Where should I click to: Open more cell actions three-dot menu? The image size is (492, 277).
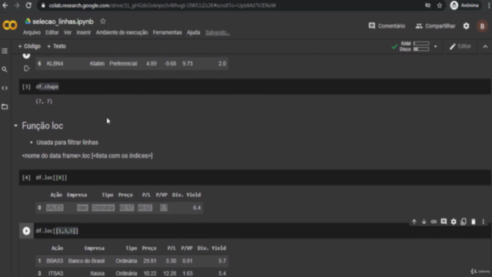click(484, 222)
